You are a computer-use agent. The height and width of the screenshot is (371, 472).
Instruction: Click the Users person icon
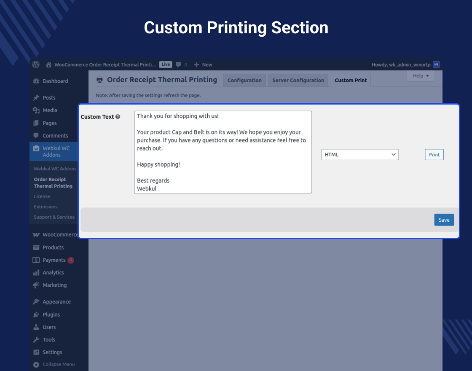click(36, 327)
